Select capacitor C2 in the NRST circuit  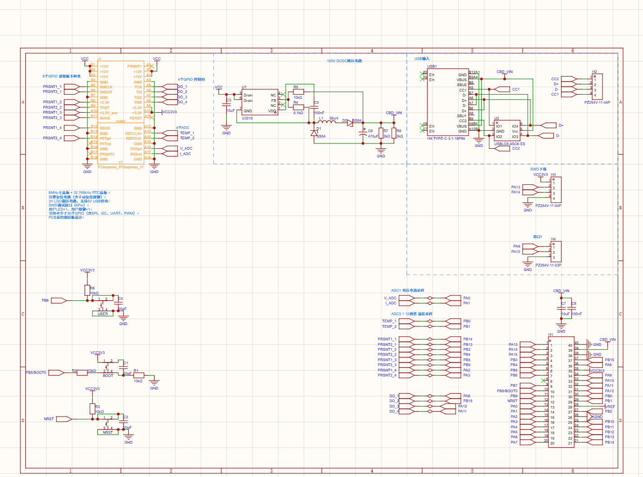click(x=123, y=422)
